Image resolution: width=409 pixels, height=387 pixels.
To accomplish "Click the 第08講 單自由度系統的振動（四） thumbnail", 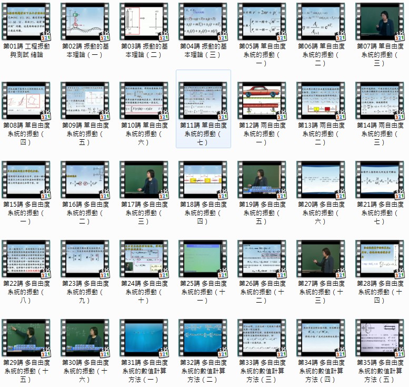I will pos(26,101).
